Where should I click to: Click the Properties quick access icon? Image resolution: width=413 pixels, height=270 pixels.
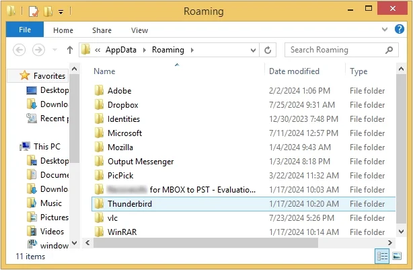coord(34,11)
